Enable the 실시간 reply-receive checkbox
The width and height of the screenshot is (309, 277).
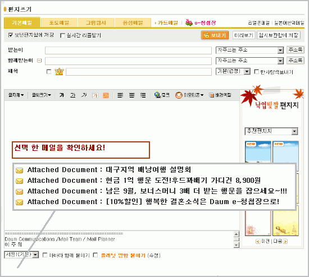[62, 35]
